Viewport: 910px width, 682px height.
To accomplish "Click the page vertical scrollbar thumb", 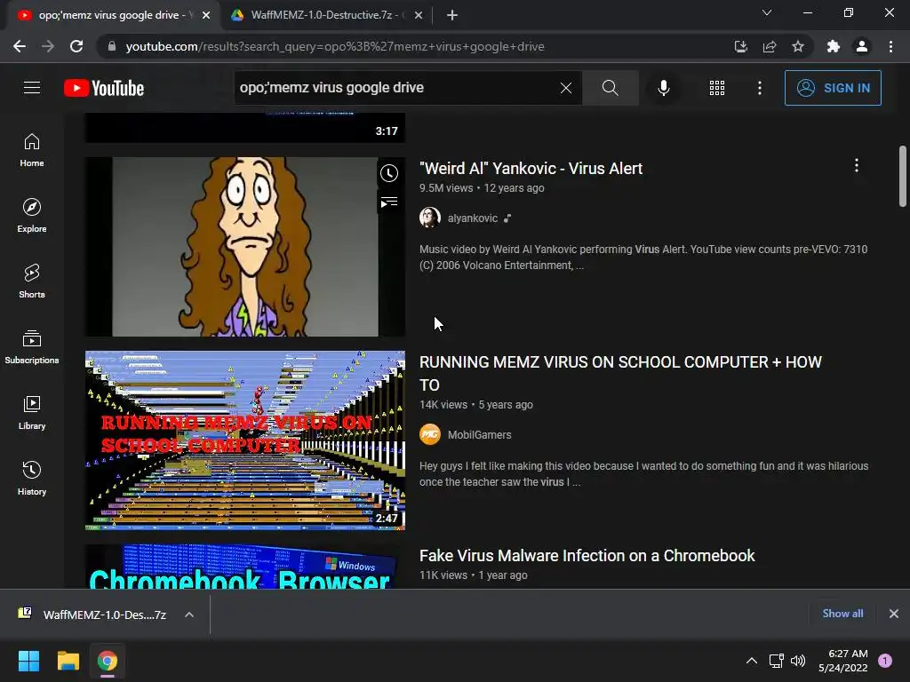I will click(903, 176).
